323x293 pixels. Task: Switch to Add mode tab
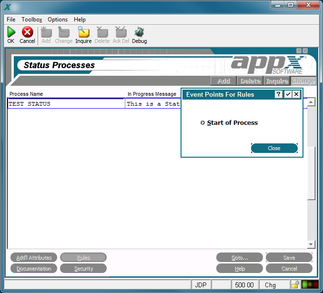[x=223, y=81]
